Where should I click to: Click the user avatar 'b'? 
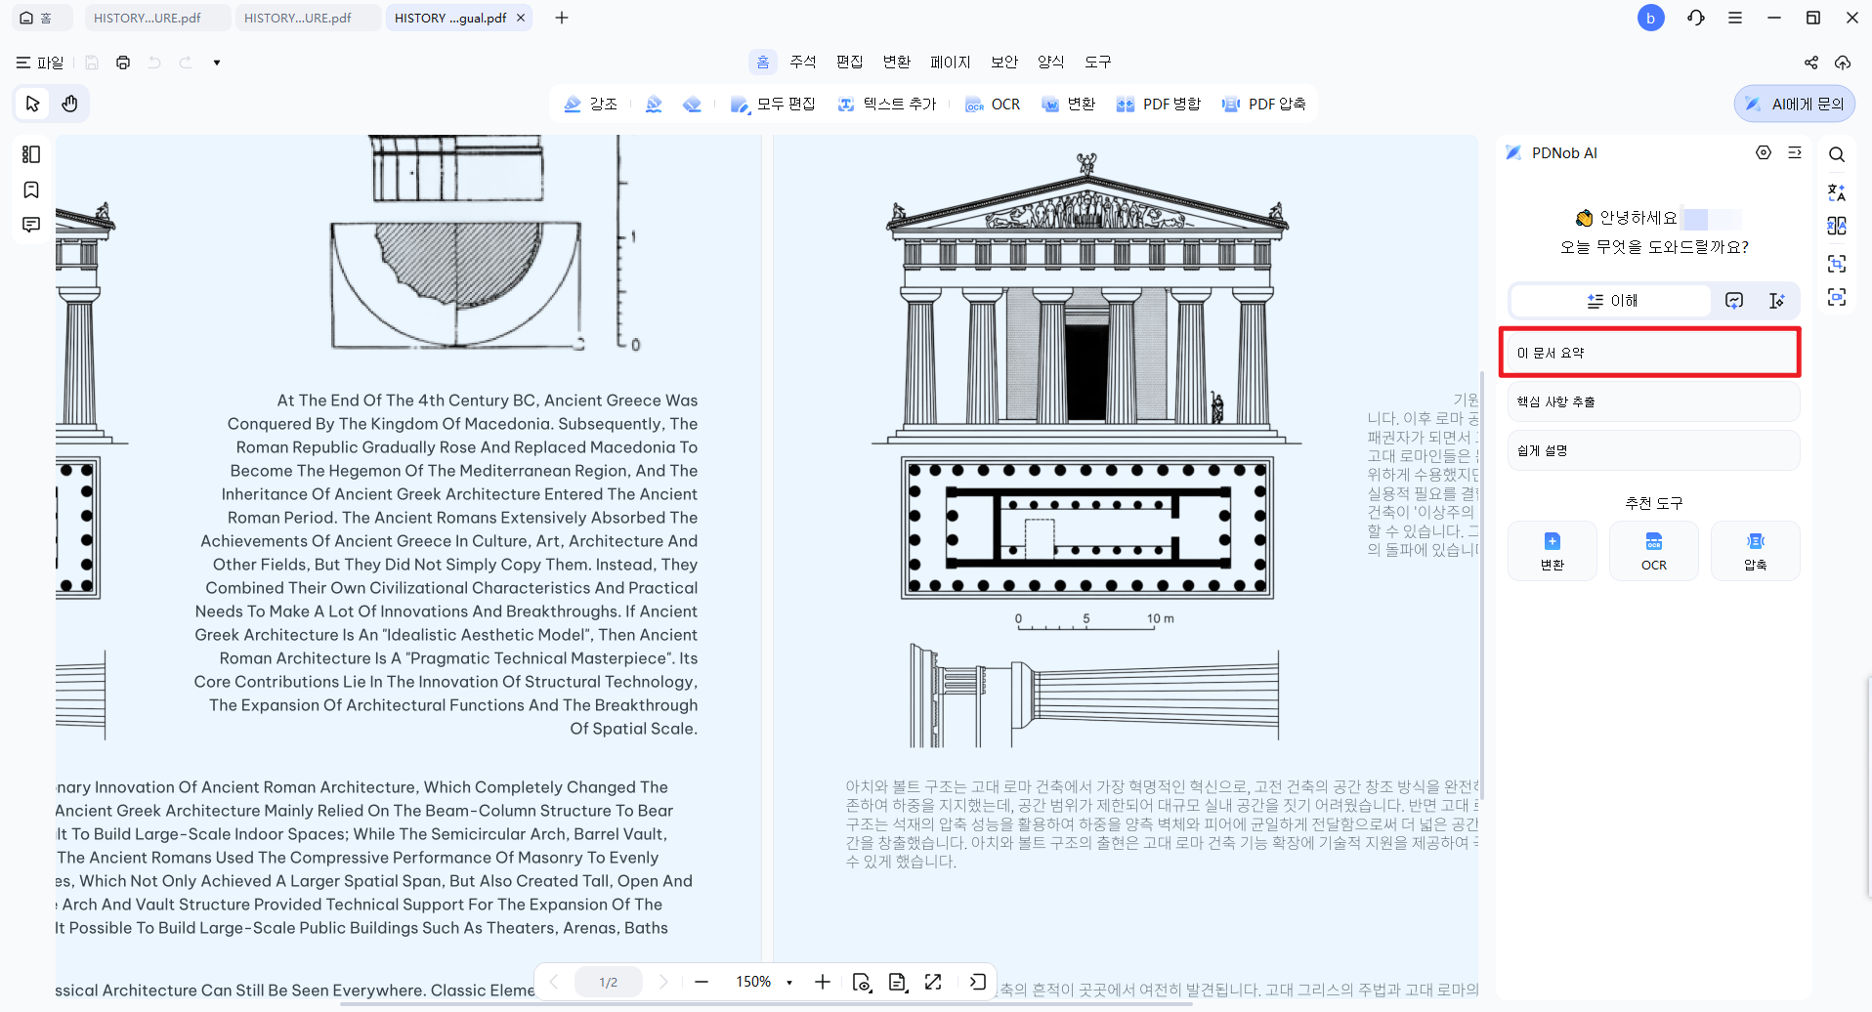1651,18
